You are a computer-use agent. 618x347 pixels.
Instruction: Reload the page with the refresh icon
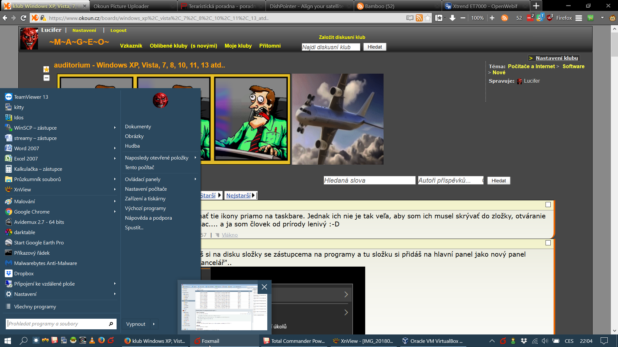coord(23,18)
